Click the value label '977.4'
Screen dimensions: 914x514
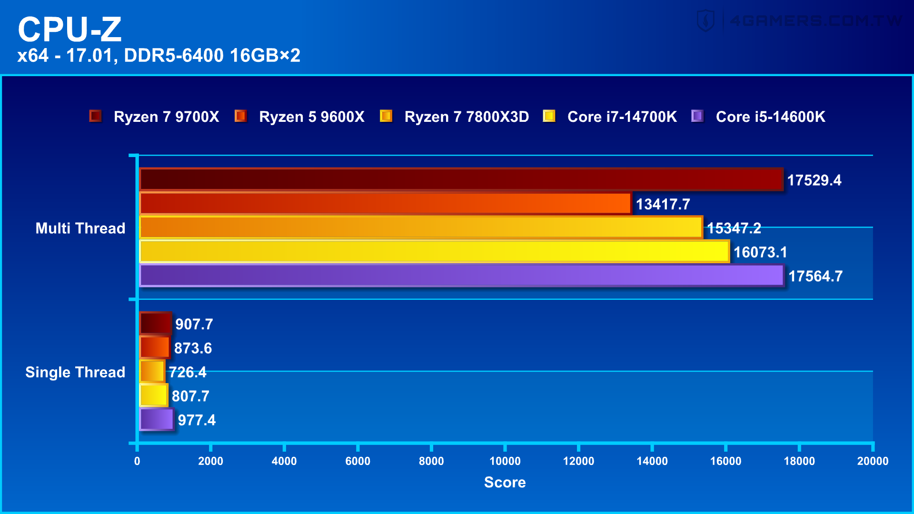pos(197,420)
